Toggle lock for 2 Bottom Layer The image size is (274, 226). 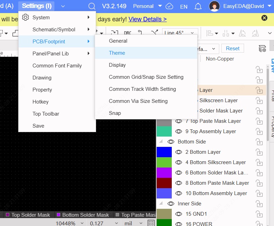click(x=259, y=152)
